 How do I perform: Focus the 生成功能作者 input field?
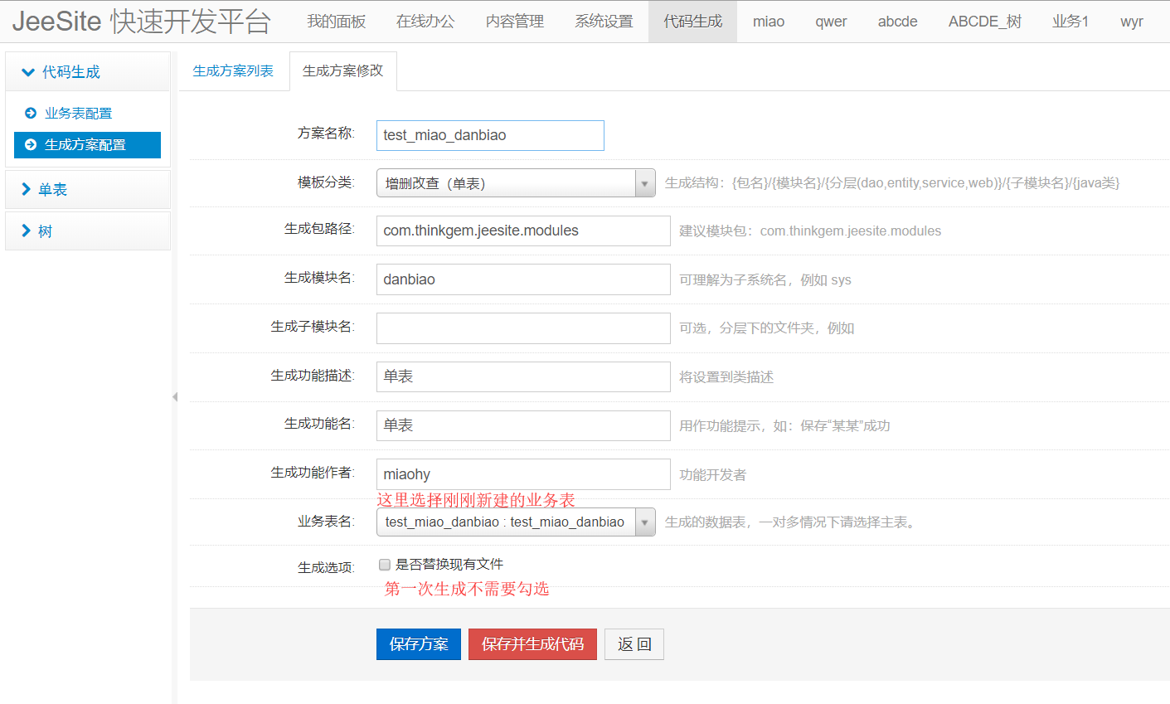[523, 474]
